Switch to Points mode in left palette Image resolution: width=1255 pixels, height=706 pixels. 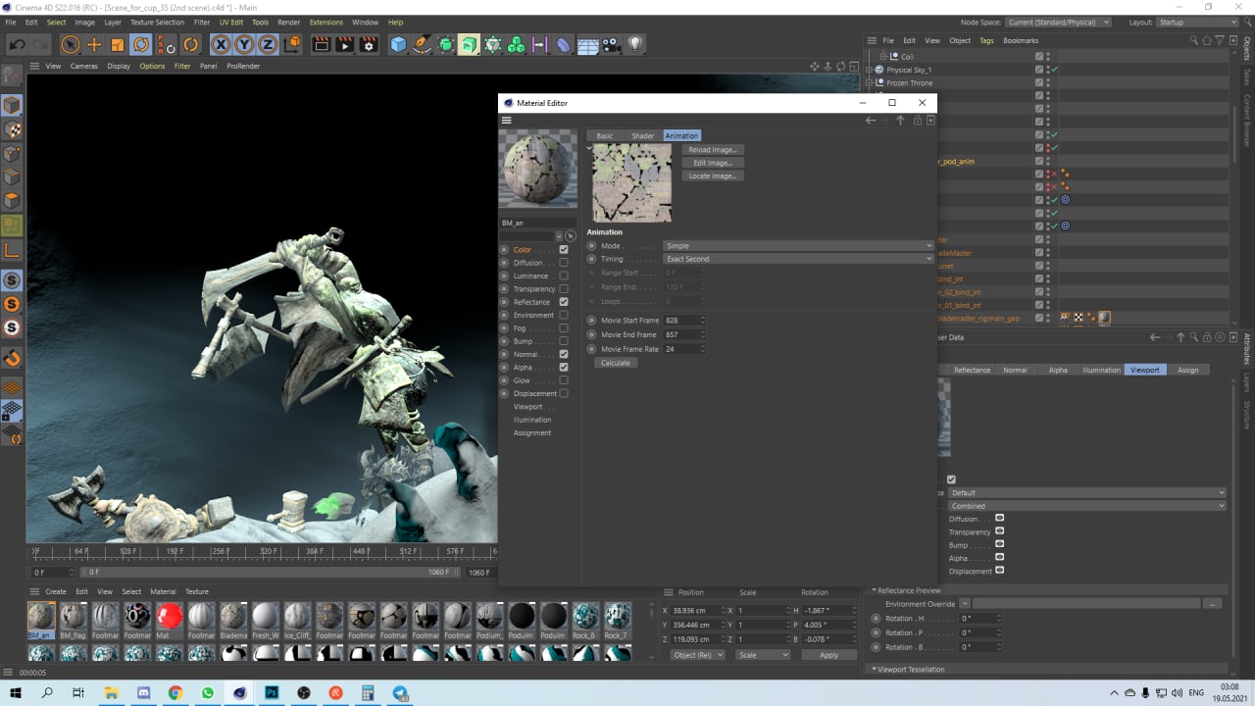click(x=12, y=153)
